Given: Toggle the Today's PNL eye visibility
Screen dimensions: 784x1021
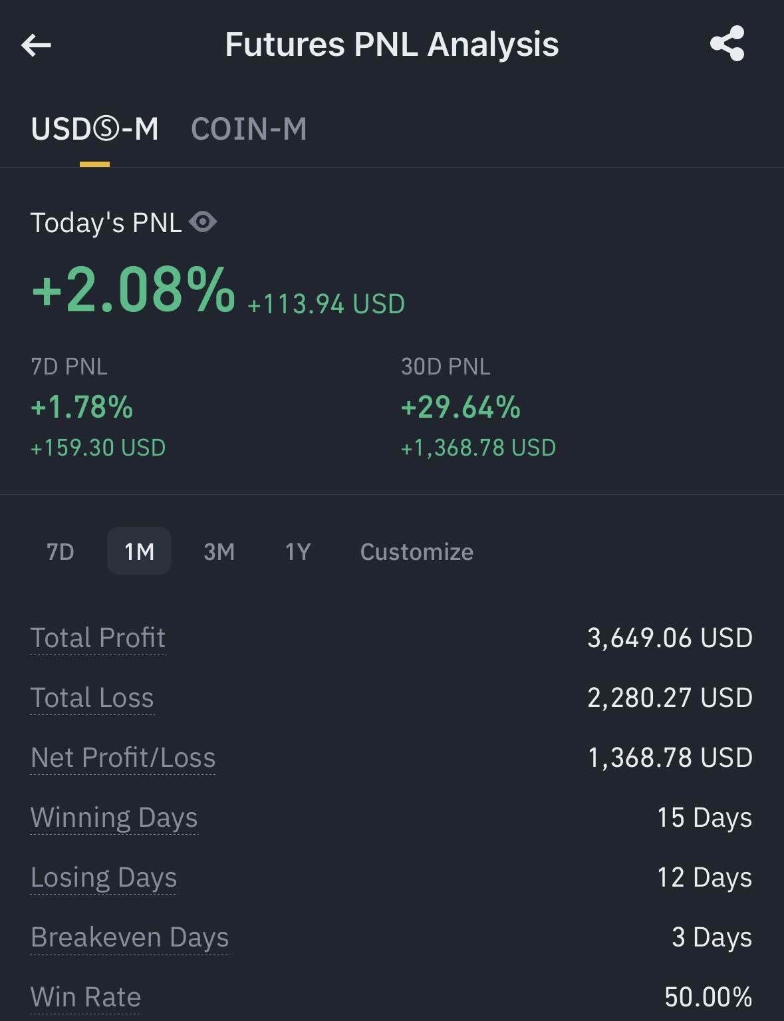Looking at the screenshot, I should tap(203, 221).
